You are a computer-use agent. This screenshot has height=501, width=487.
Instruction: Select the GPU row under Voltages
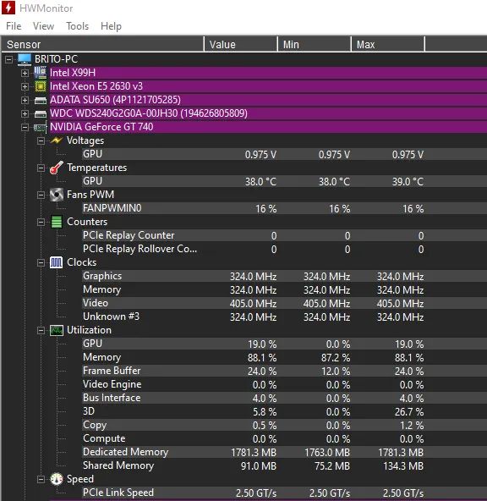[285, 154]
